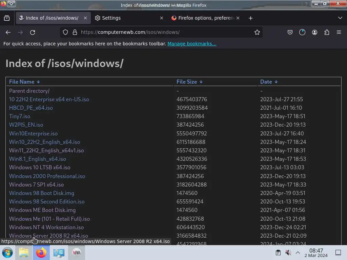
Task: Go back to the previous page
Action: click(8, 32)
